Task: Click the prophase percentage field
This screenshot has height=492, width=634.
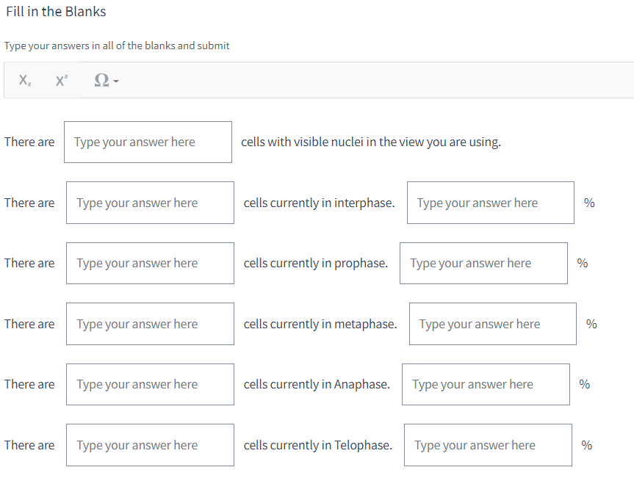Action: click(x=483, y=263)
